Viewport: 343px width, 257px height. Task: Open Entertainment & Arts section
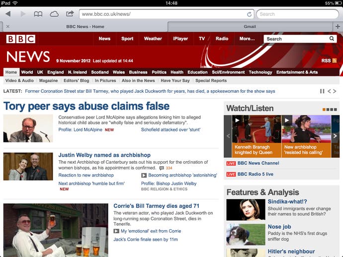pyautogui.click(x=297, y=72)
